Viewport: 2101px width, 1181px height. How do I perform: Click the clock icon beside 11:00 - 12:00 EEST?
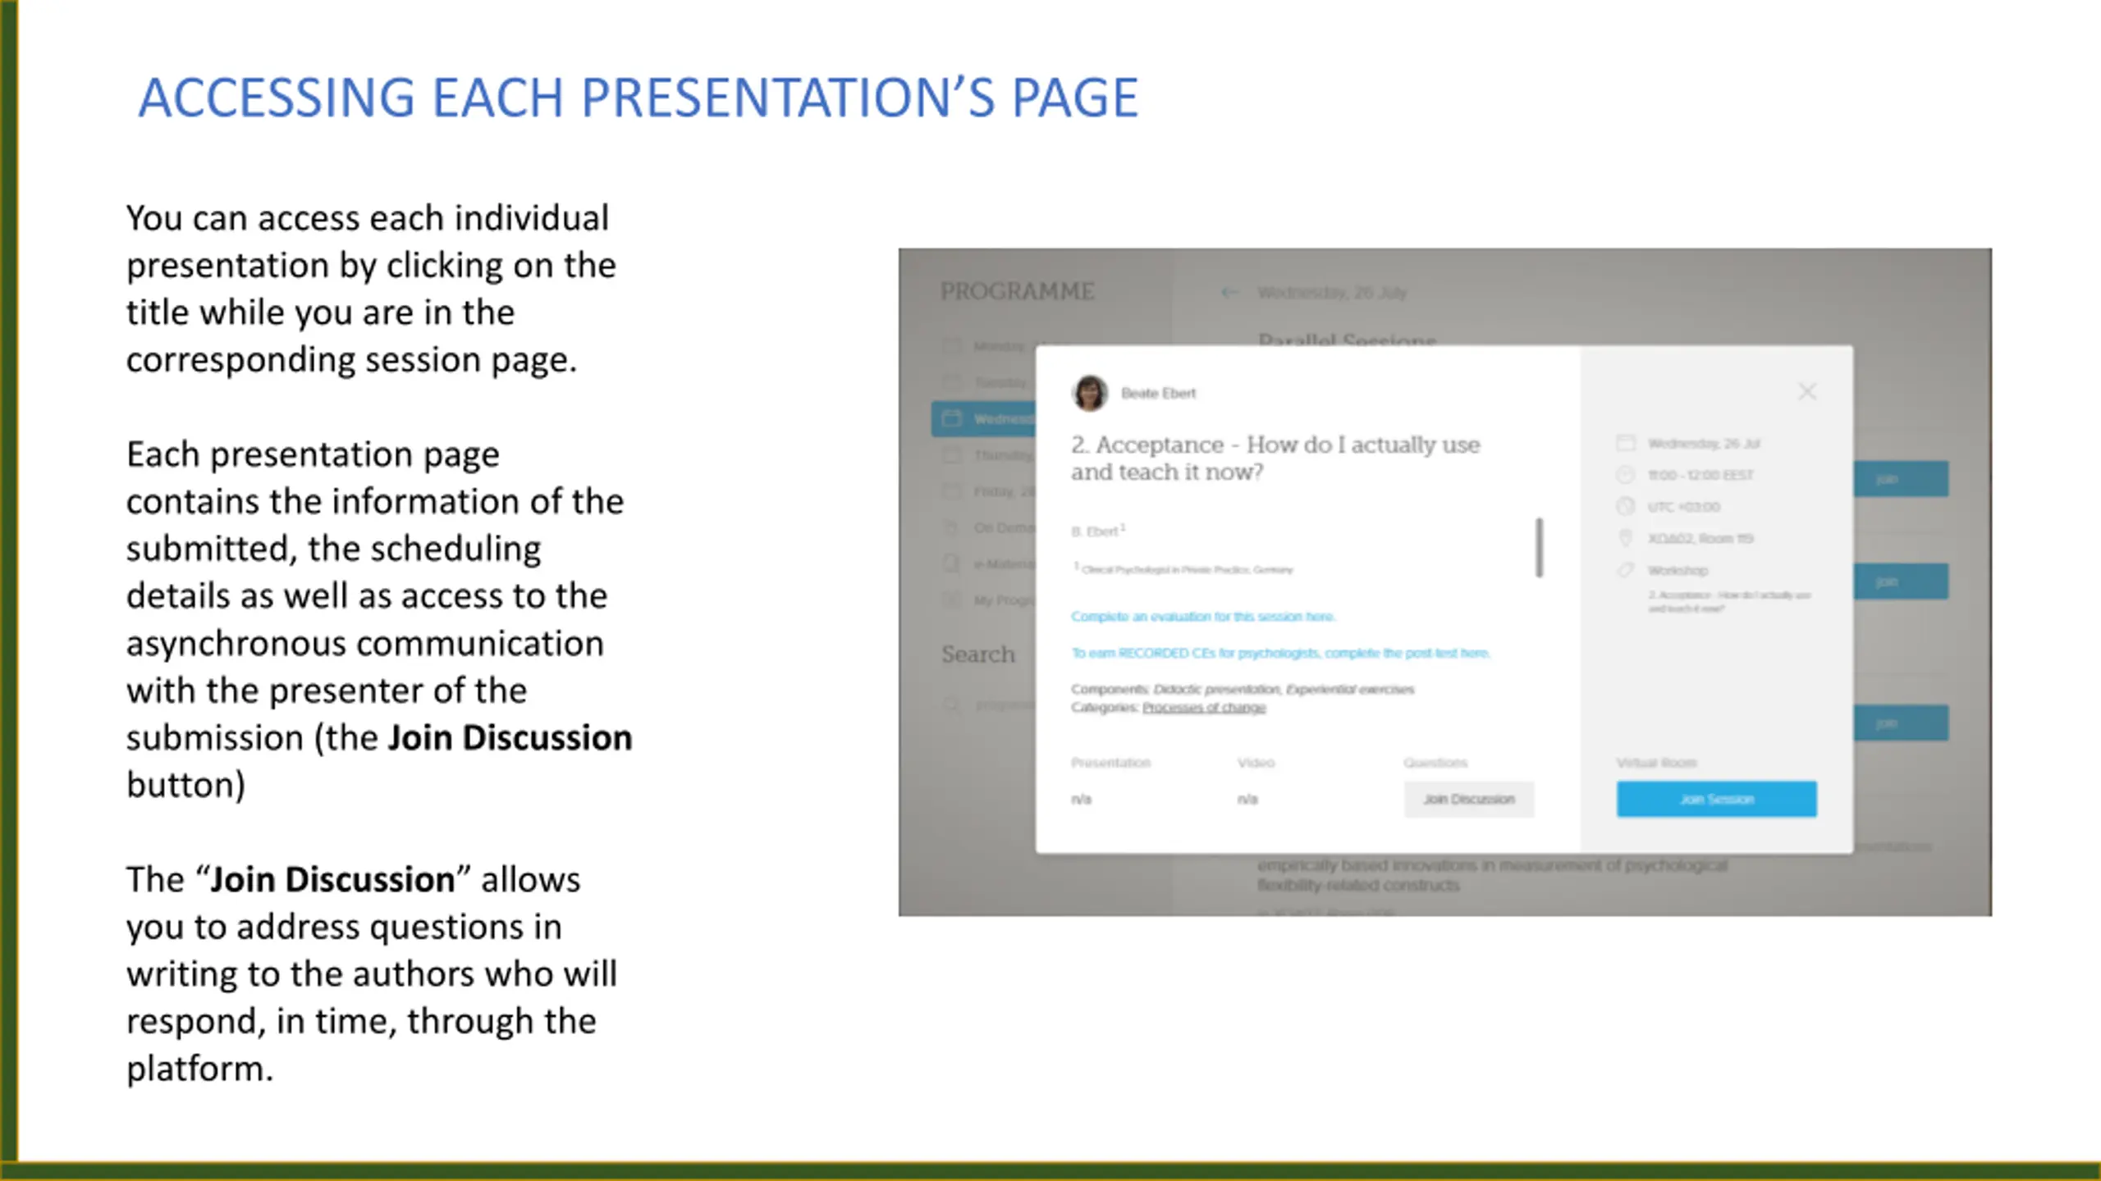click(x=1625, y=474)
